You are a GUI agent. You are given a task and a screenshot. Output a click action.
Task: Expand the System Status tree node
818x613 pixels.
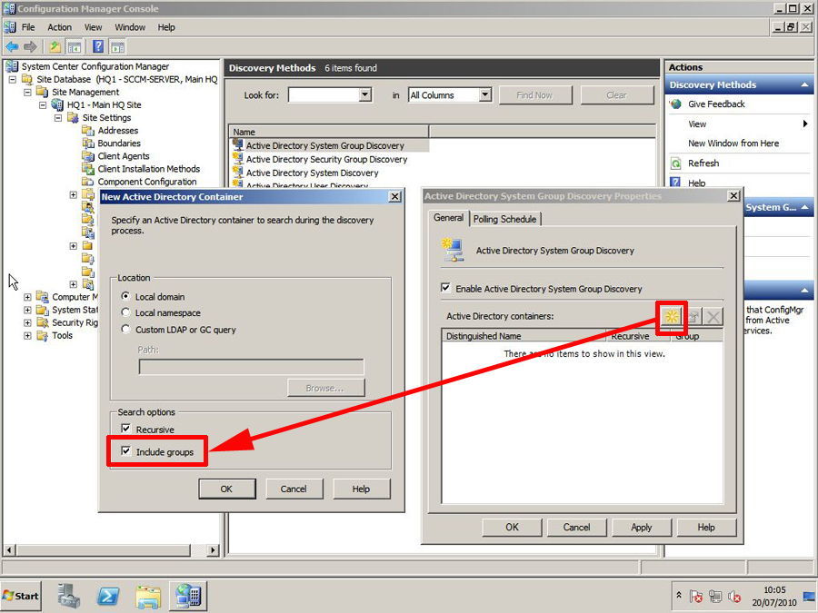coord(27,310)
